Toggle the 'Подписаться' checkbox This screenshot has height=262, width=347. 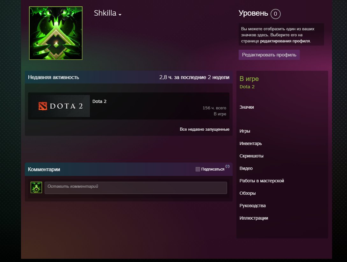pos(198,169)
